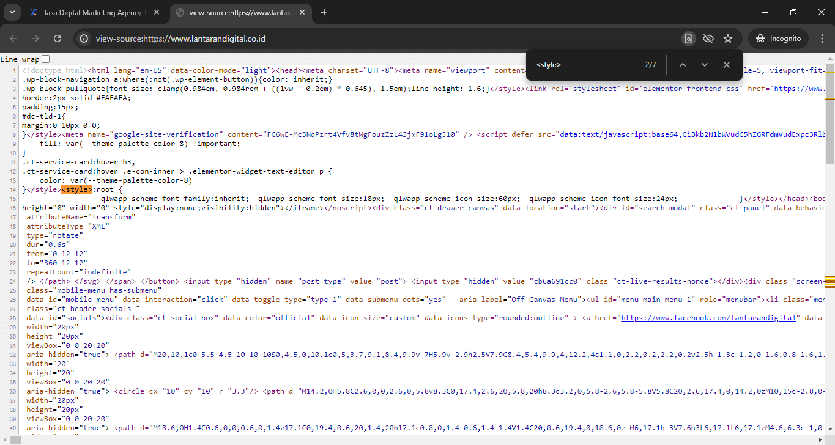Screen dimensions: 835x445
Task: Minimize the Chrome window
Action: click(765, 12)
